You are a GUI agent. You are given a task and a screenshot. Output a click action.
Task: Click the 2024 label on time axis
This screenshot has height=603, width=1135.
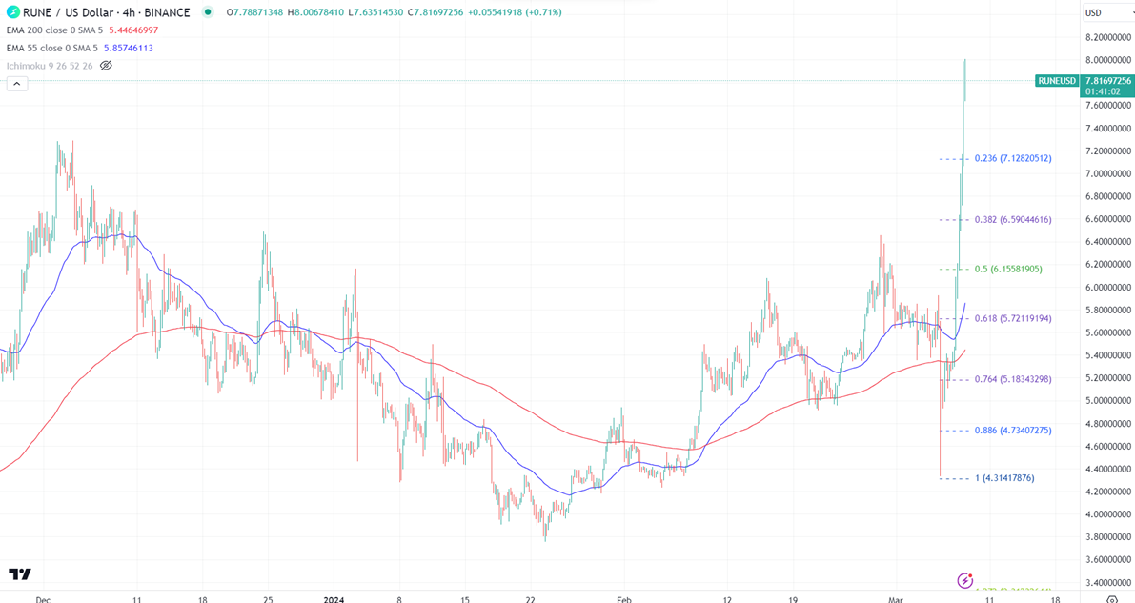334,599
